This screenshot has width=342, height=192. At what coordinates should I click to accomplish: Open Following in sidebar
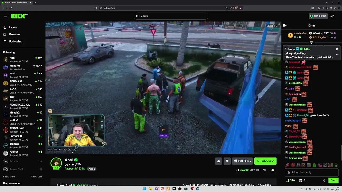point(13,41)
